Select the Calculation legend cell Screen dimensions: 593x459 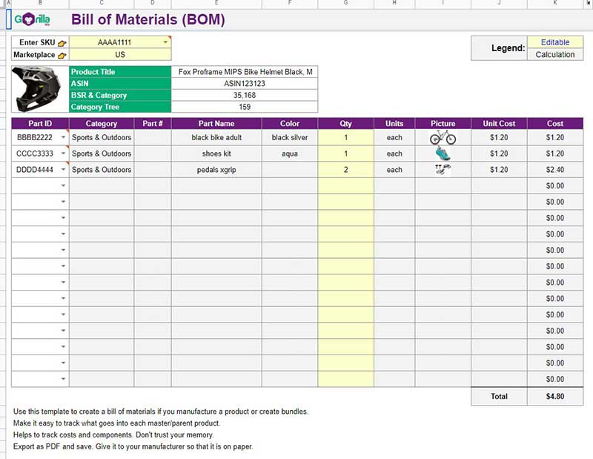[555, 54]
